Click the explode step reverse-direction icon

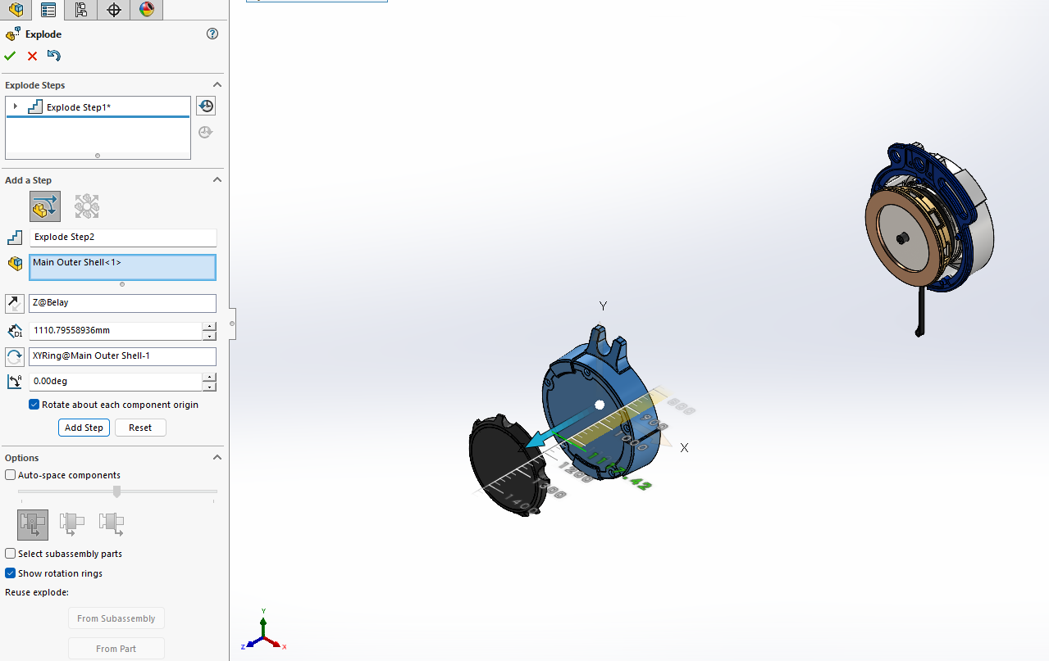pos(14,303)
